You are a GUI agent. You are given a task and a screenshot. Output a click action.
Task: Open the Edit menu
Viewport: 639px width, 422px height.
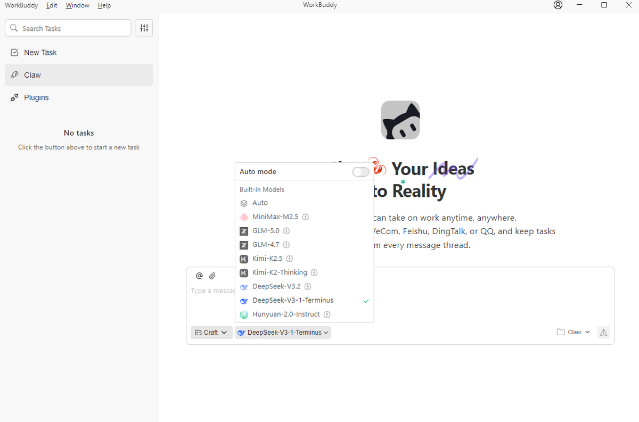point(52,5)
